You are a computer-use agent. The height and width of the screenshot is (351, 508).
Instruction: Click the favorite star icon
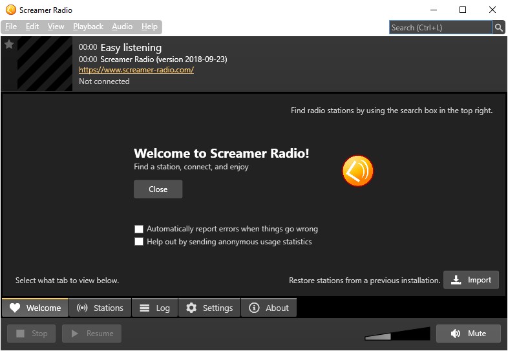9,45
